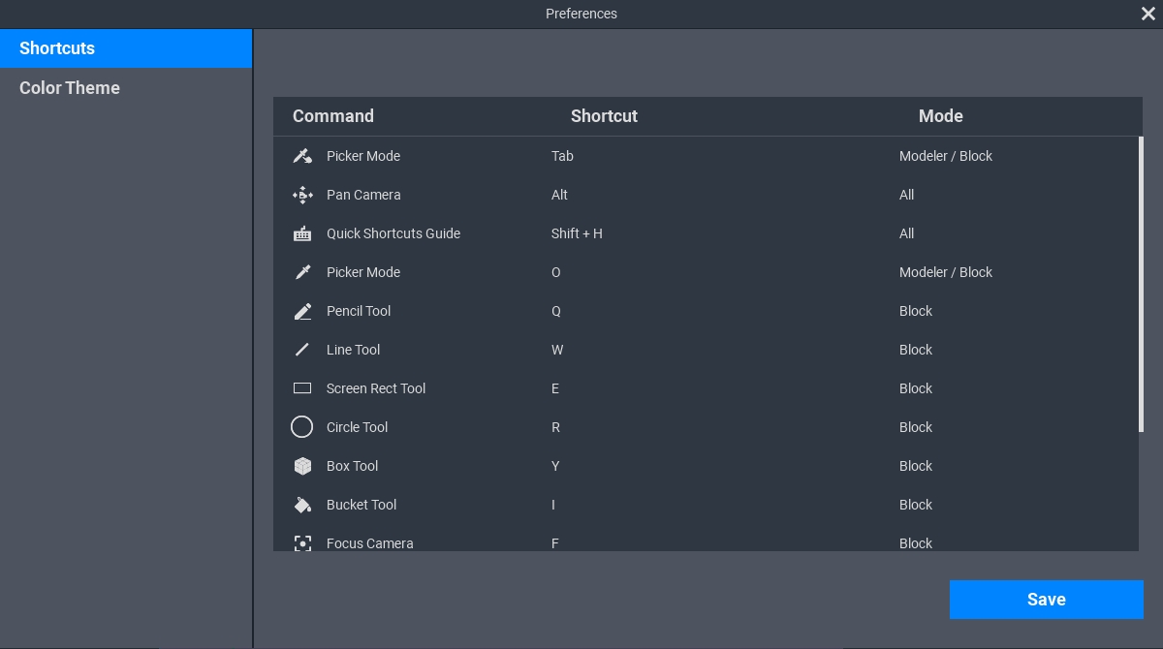The height and width of the screenshot is (649, 1163).
Task: Click the Alt shortcut for Pan Camera
Action: click(x=559, y=195)
